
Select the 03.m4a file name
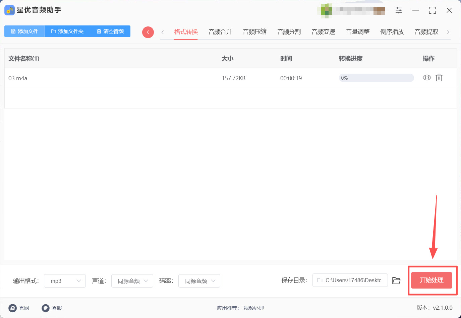pos(18,78)
